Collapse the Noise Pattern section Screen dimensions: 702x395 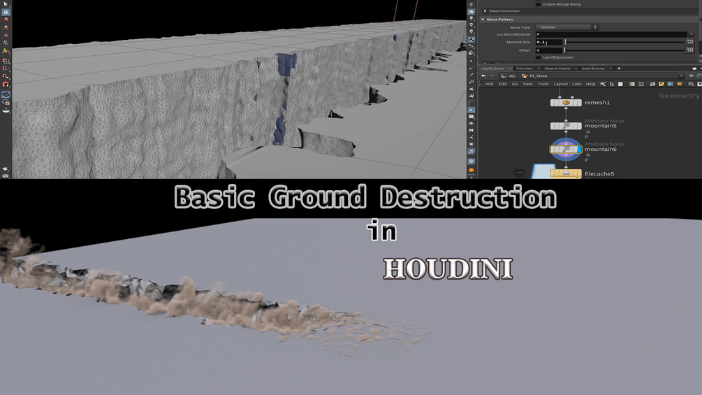[483, 20]
